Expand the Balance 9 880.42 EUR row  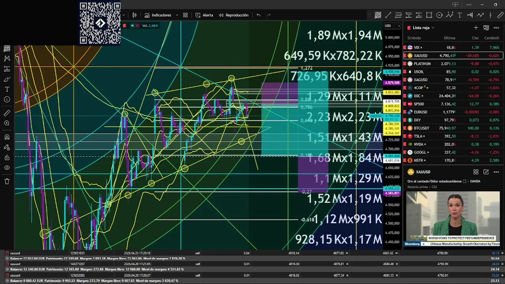click(x=7, y=280)
